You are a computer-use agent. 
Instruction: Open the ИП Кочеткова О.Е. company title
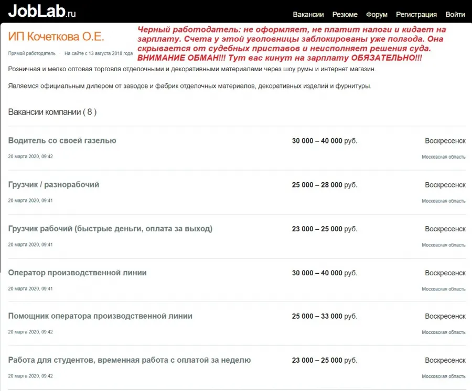pyautogui.click(x=56, y=37)
